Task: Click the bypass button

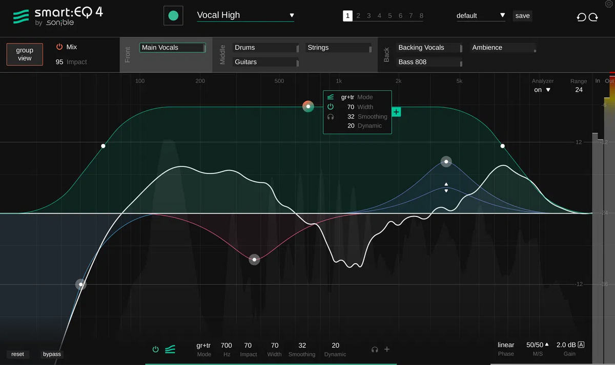Action: point(51,354)
